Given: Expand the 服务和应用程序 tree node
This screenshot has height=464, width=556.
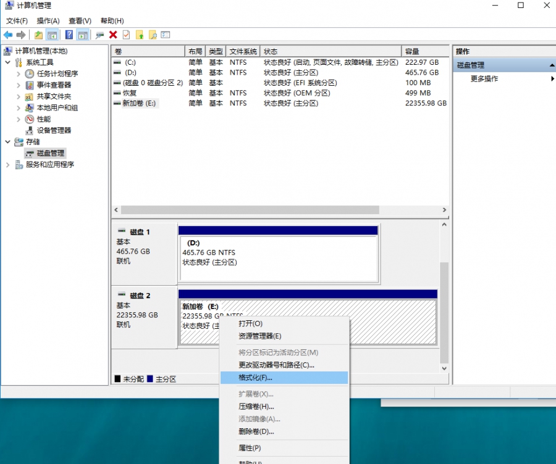Looking at the screenshot, I should [7, 165].
